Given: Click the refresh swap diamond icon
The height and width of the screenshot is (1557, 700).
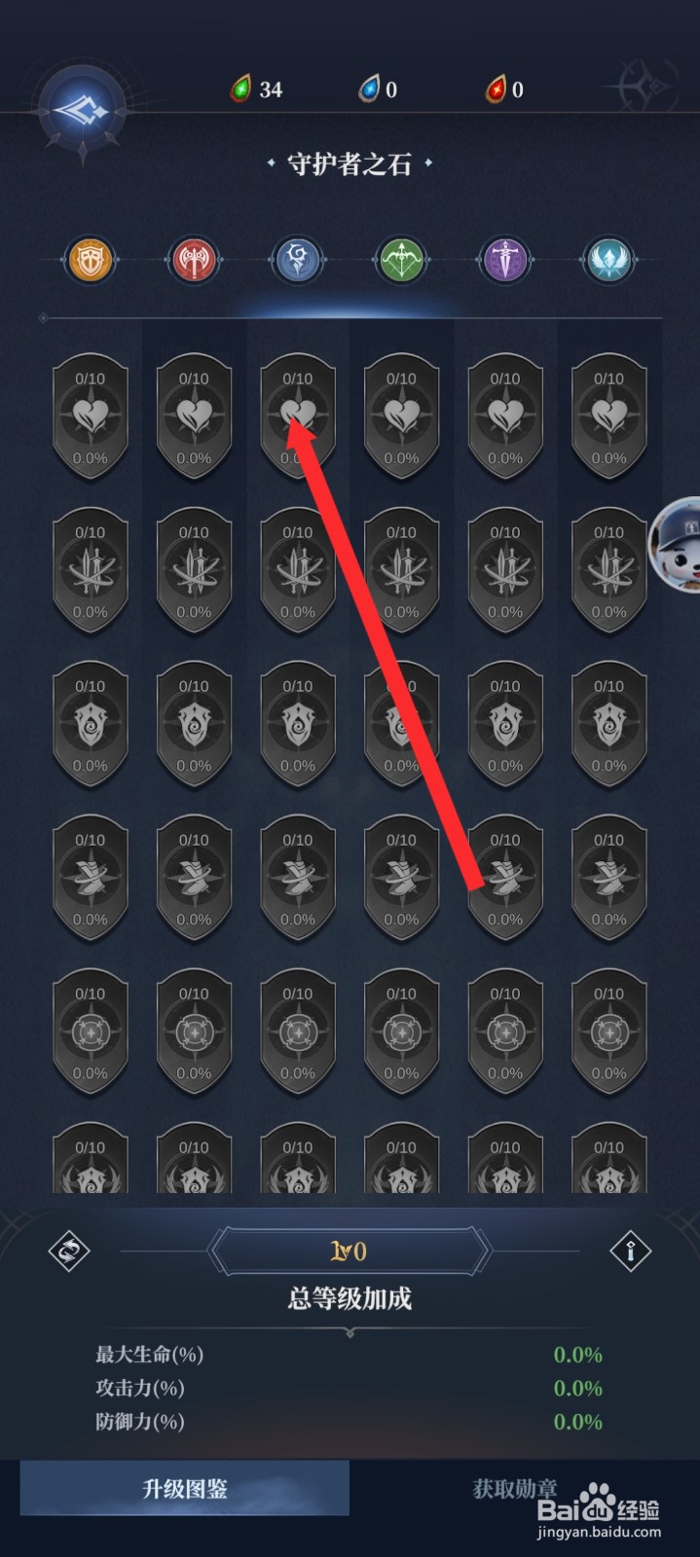Looking at the screenshot, I should 69,1251.
